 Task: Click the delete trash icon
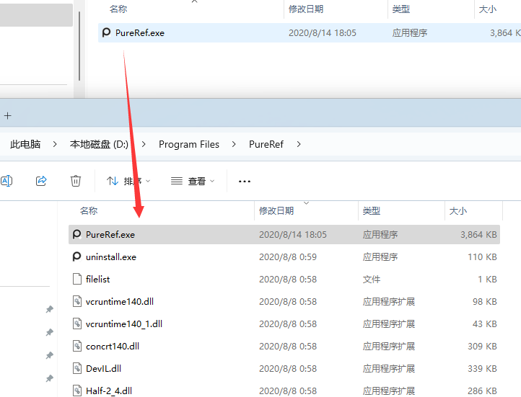76,181
